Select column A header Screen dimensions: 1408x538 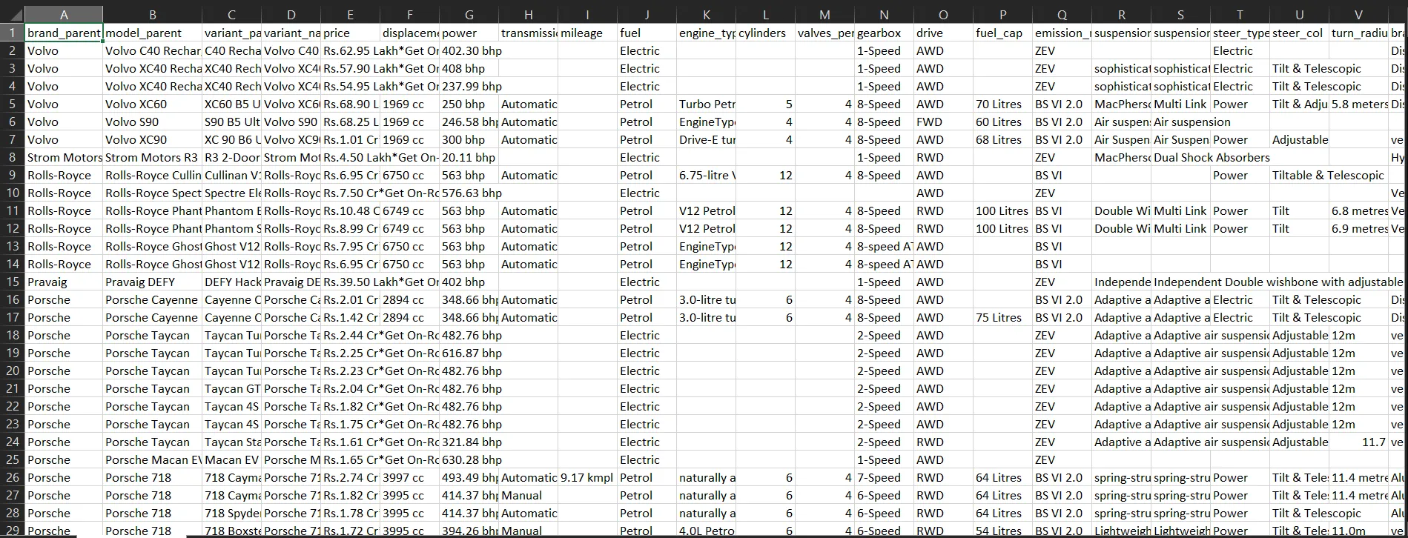(x=64, y=14)
